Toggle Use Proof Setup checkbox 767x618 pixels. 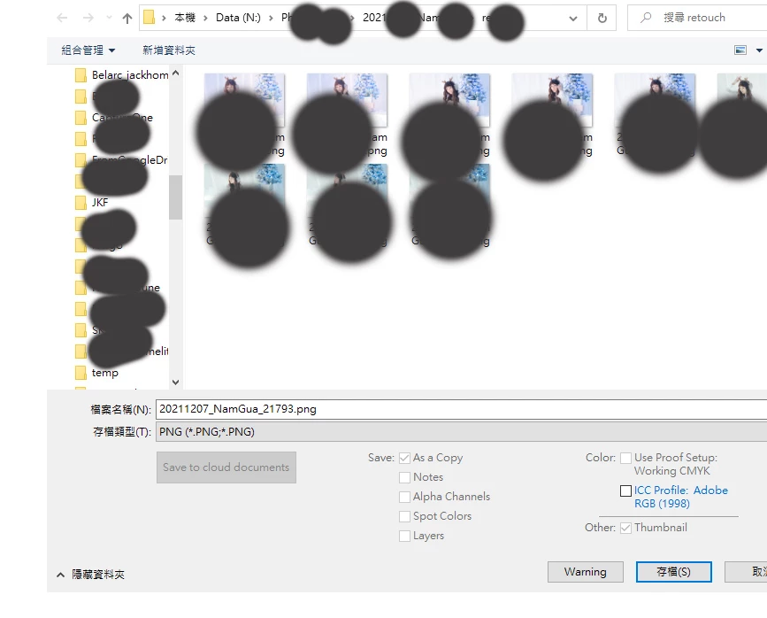click(625, 458)
